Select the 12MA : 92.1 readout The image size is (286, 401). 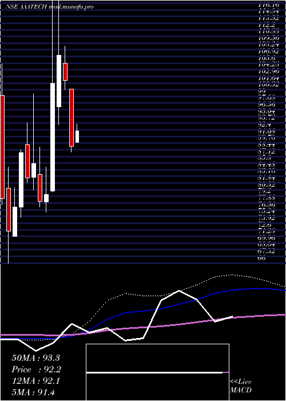click(x=35, y=381)
